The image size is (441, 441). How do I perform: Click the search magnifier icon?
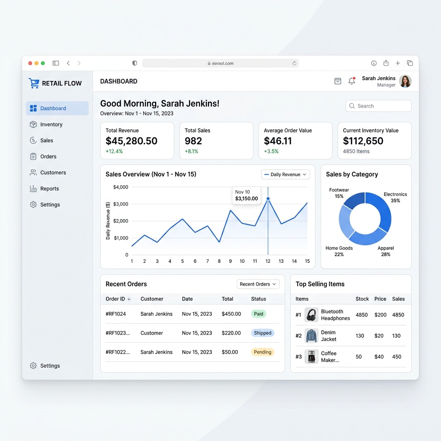point(352,106)
